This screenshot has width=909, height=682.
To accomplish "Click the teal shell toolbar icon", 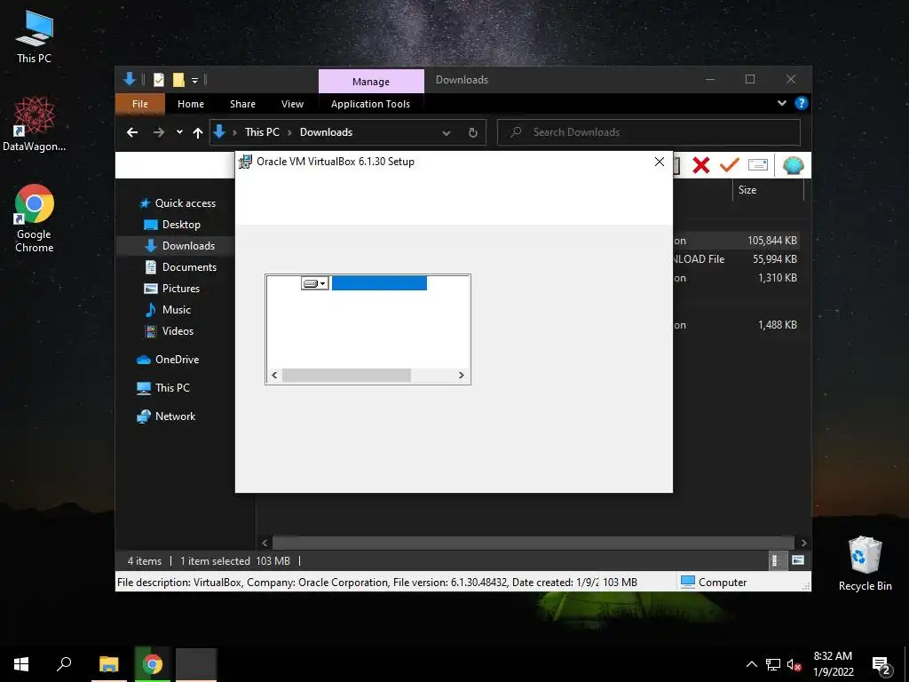I will coord(793,165).
